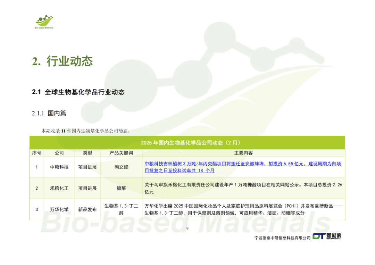
Task: Click the 宁波德泰中研信息科技有限公司 footer text
Action: (x=282, y=238)
